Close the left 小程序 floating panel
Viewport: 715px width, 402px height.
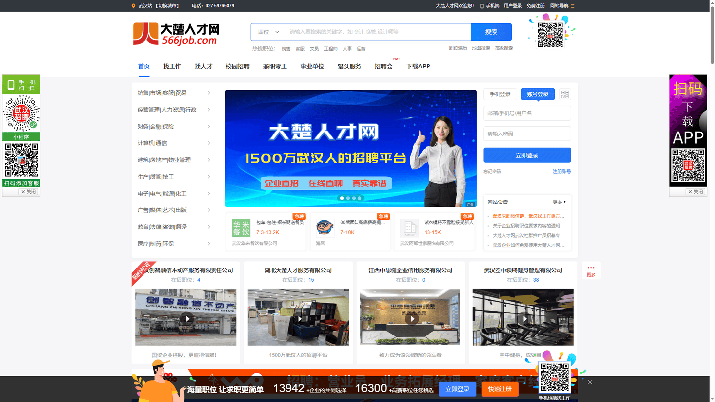click(x=28, y=192)
